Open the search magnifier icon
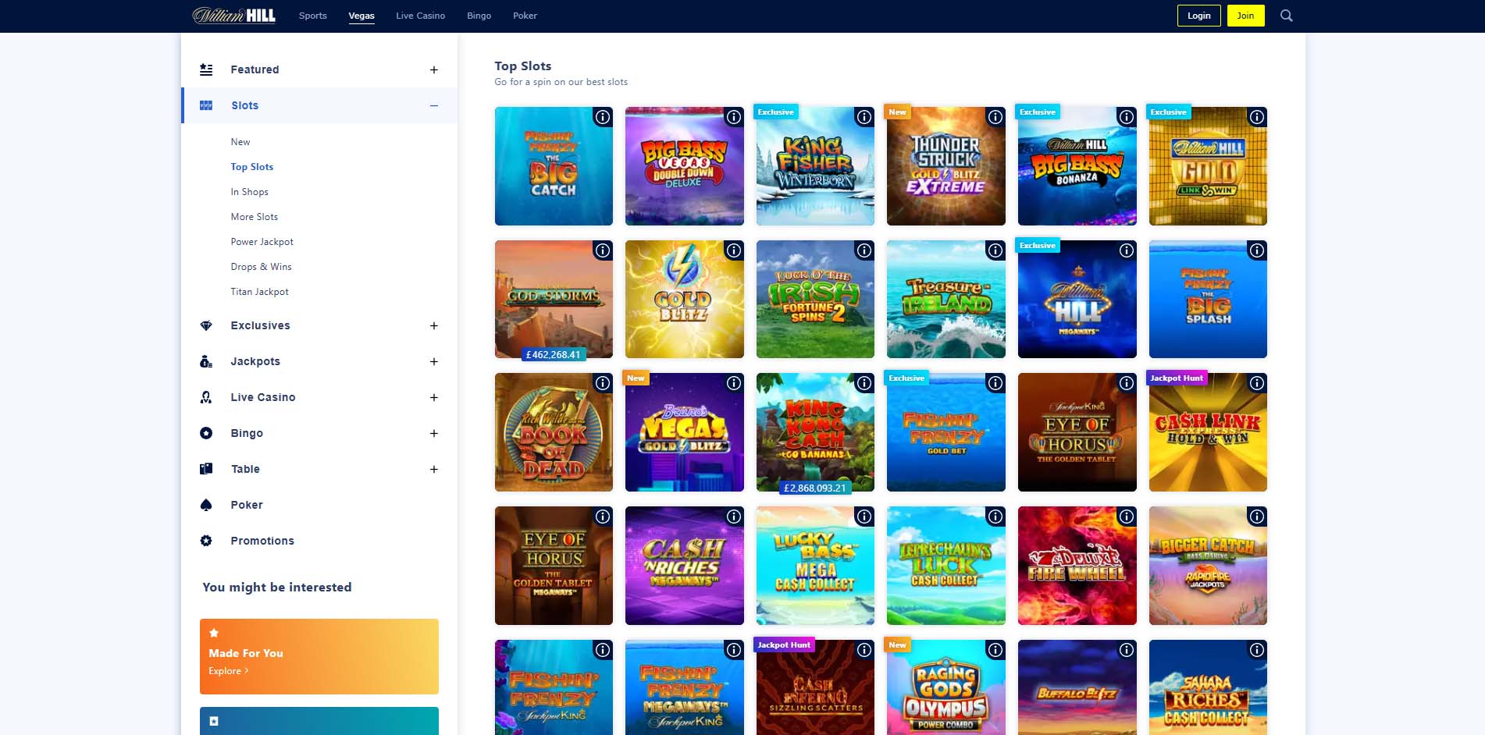1485x735 pixels. pos(1287,15)
